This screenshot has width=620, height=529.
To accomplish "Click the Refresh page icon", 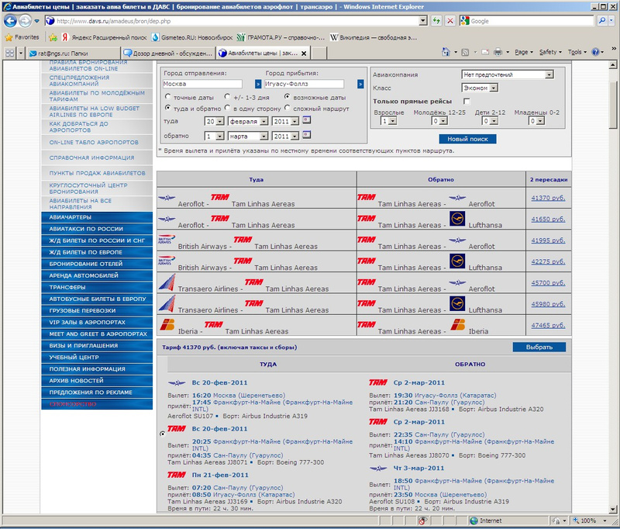I will 438,21.
